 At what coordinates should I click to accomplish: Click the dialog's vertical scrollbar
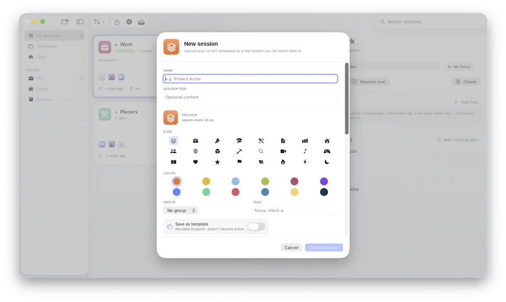[x=347, y=99]
